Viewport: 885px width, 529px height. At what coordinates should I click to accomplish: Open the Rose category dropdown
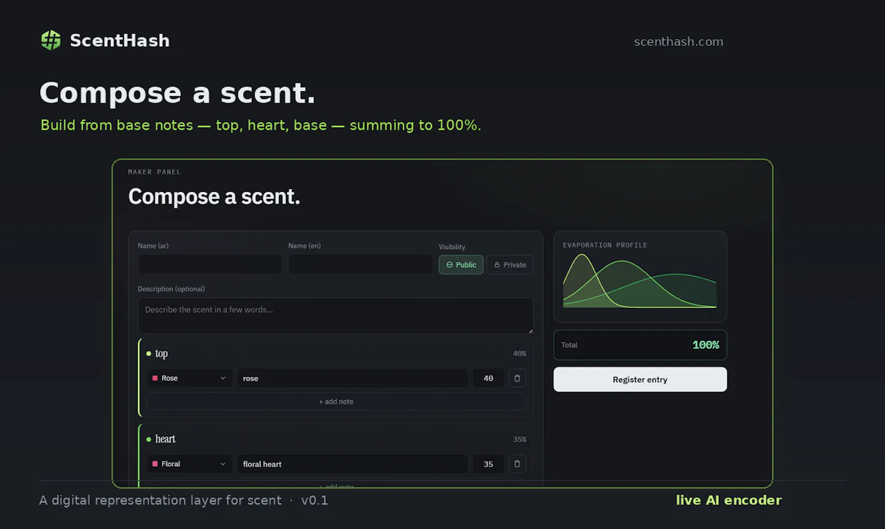[190, 378]
